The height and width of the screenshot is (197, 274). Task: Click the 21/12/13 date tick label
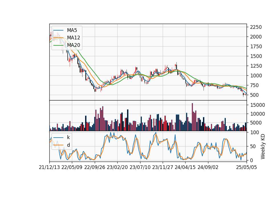[x=49, y=167]
